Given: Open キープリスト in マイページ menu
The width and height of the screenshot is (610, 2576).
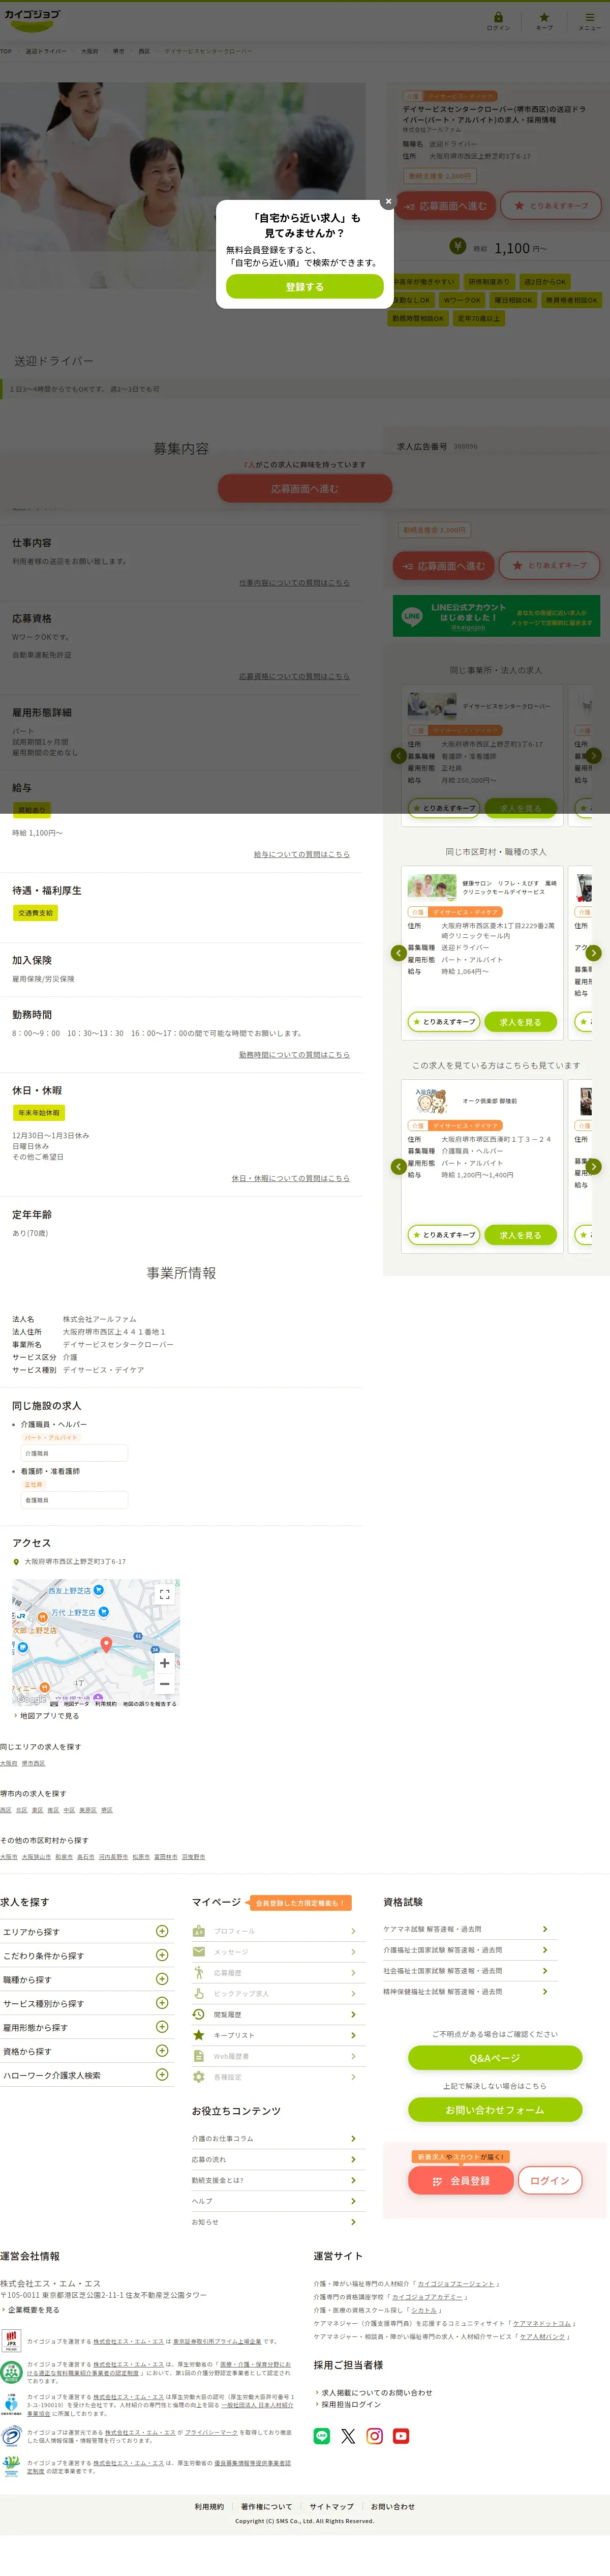Looking at the screenshot, I should [x=278, y=2035].
